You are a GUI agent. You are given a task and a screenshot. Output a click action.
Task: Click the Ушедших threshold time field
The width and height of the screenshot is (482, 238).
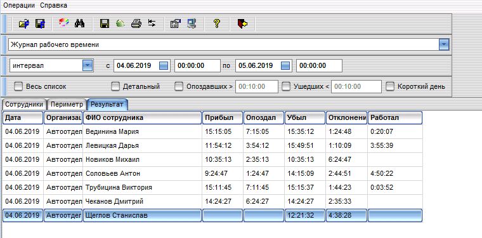(x=356, y=87)
